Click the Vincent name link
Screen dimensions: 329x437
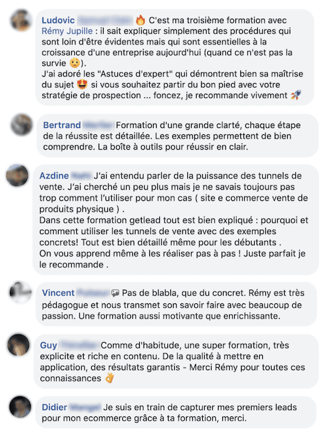point(58,293)
